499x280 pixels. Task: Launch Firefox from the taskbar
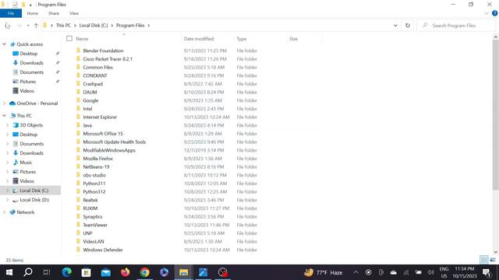(x=125, y=272)
